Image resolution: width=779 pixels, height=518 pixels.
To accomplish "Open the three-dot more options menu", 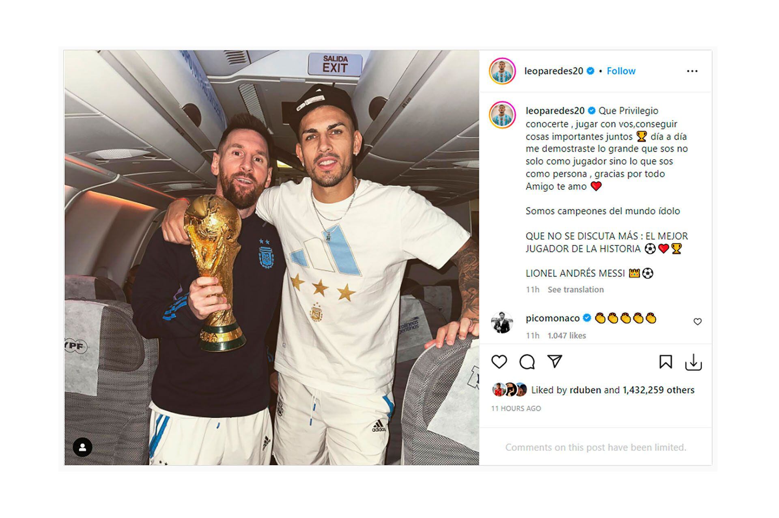I will tap(692, 71).
